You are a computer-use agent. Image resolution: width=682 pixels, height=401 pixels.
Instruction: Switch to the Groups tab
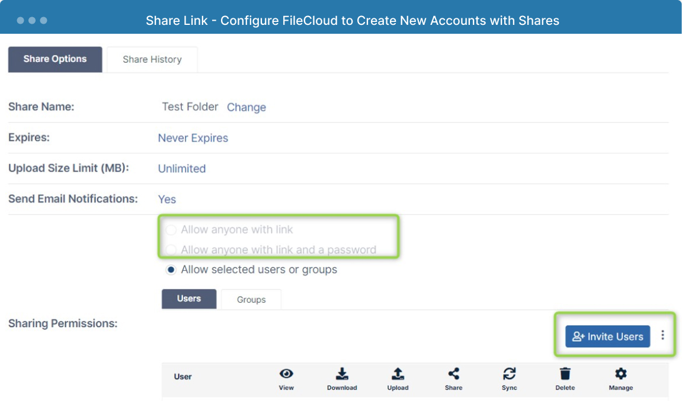[251, 300]
